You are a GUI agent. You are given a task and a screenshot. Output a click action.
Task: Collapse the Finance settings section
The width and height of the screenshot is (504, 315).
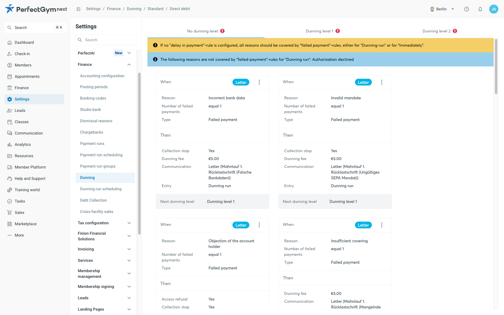click(x=129, y=65)
